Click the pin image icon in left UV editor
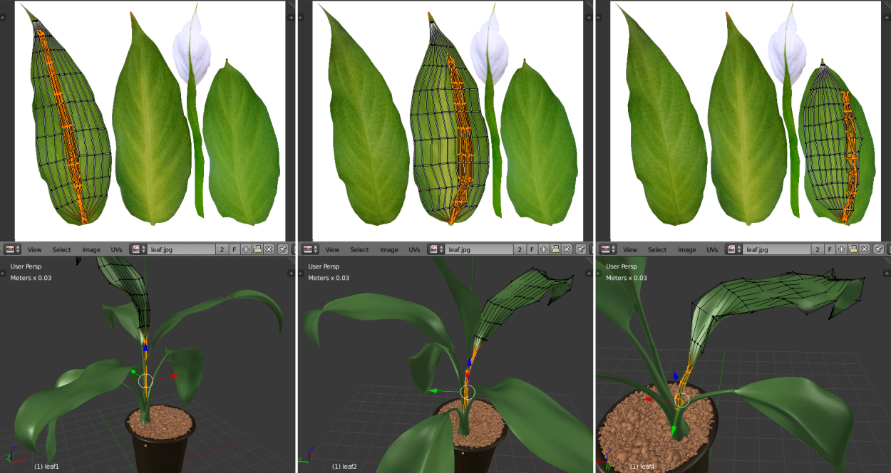This screenshot has height=473, width=891. (283, 249)
